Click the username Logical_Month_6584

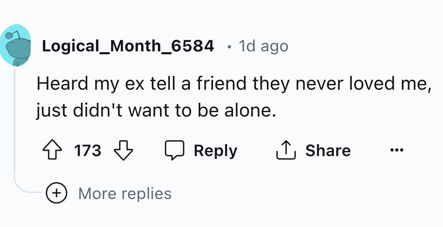pos(128,46)
